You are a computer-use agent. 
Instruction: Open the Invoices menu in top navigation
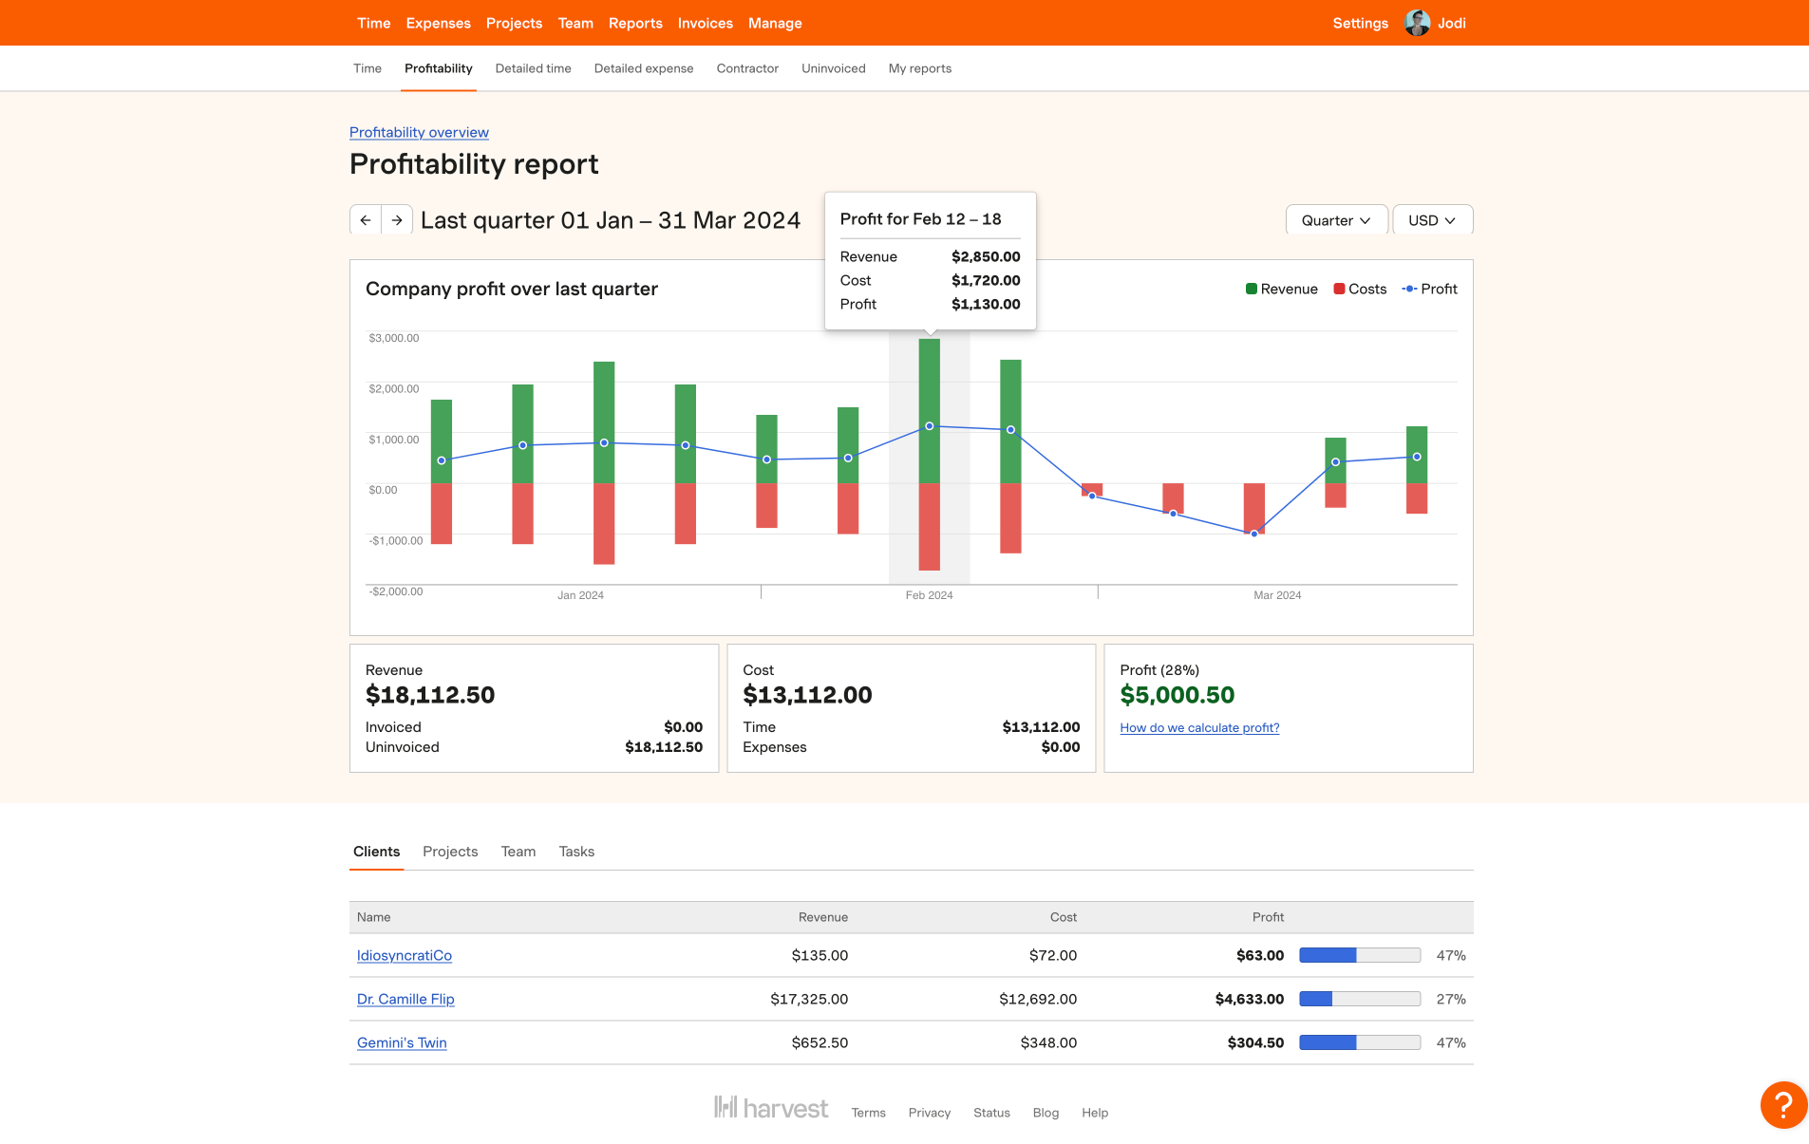click(705, 23)
